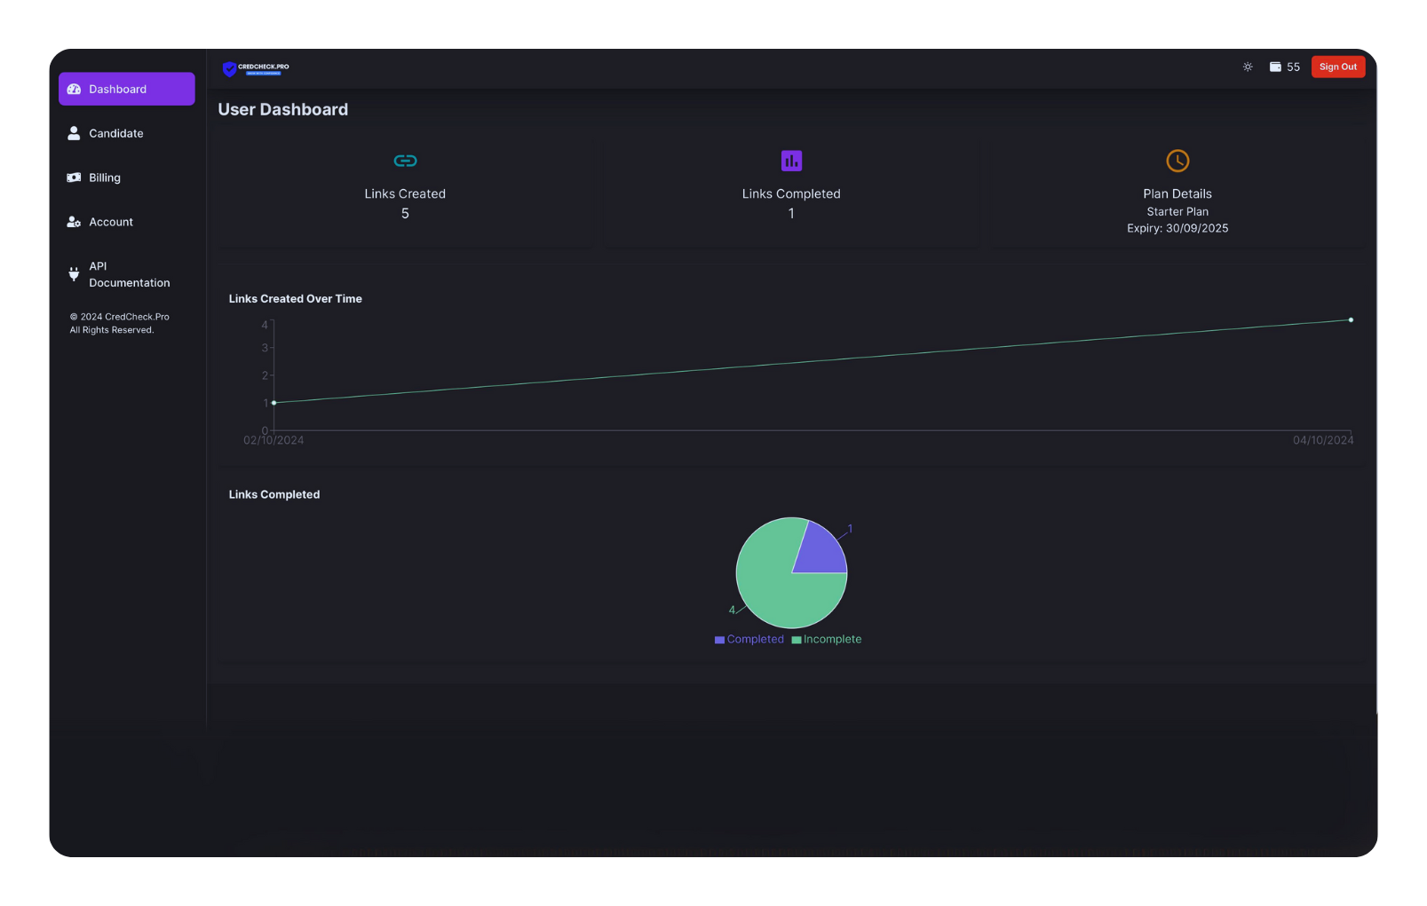The width and height of the screenshot is (1427, 906).
Task: Click the purple bar-chart icon on Links Completed card
Action: coord(790,161)
